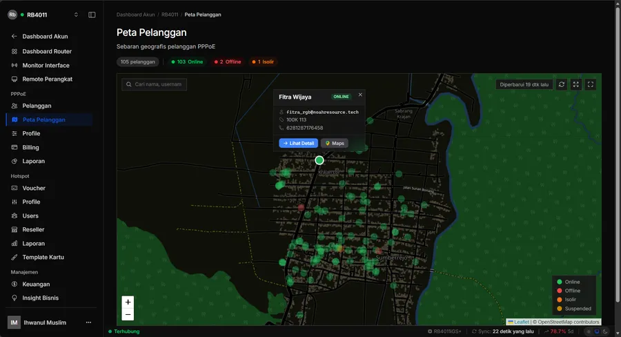Zoom in on the map
Screen dimensions: 621x337
pyautogui.click(x=128, y=302)
